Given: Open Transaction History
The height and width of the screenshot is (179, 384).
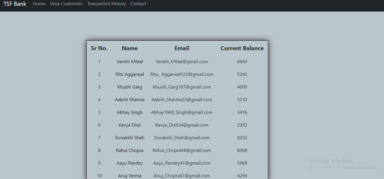Looking at the screenshot, I should tap(107, 4).
